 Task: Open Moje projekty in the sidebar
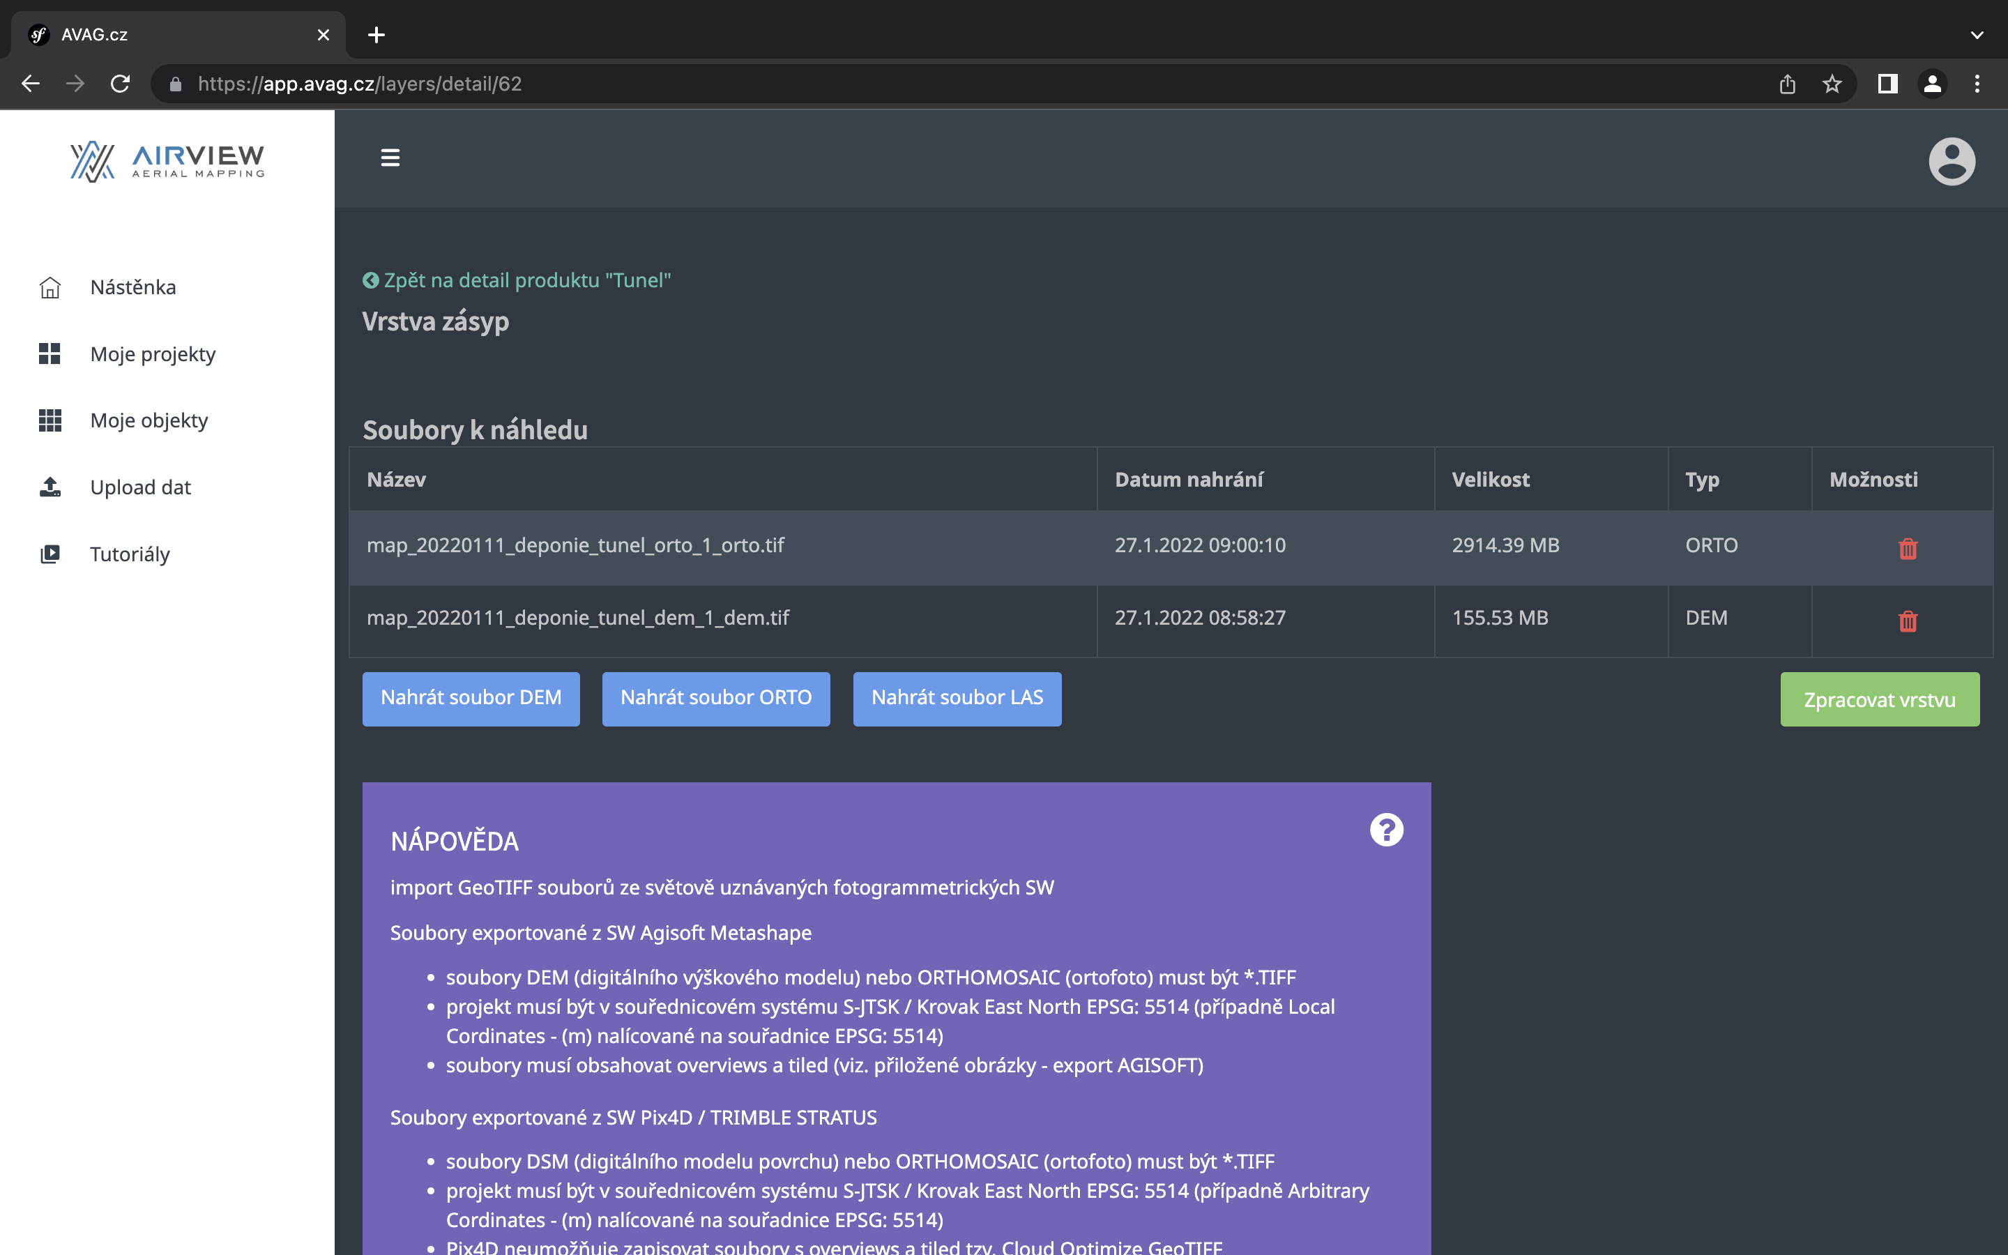tap(153, 354)
